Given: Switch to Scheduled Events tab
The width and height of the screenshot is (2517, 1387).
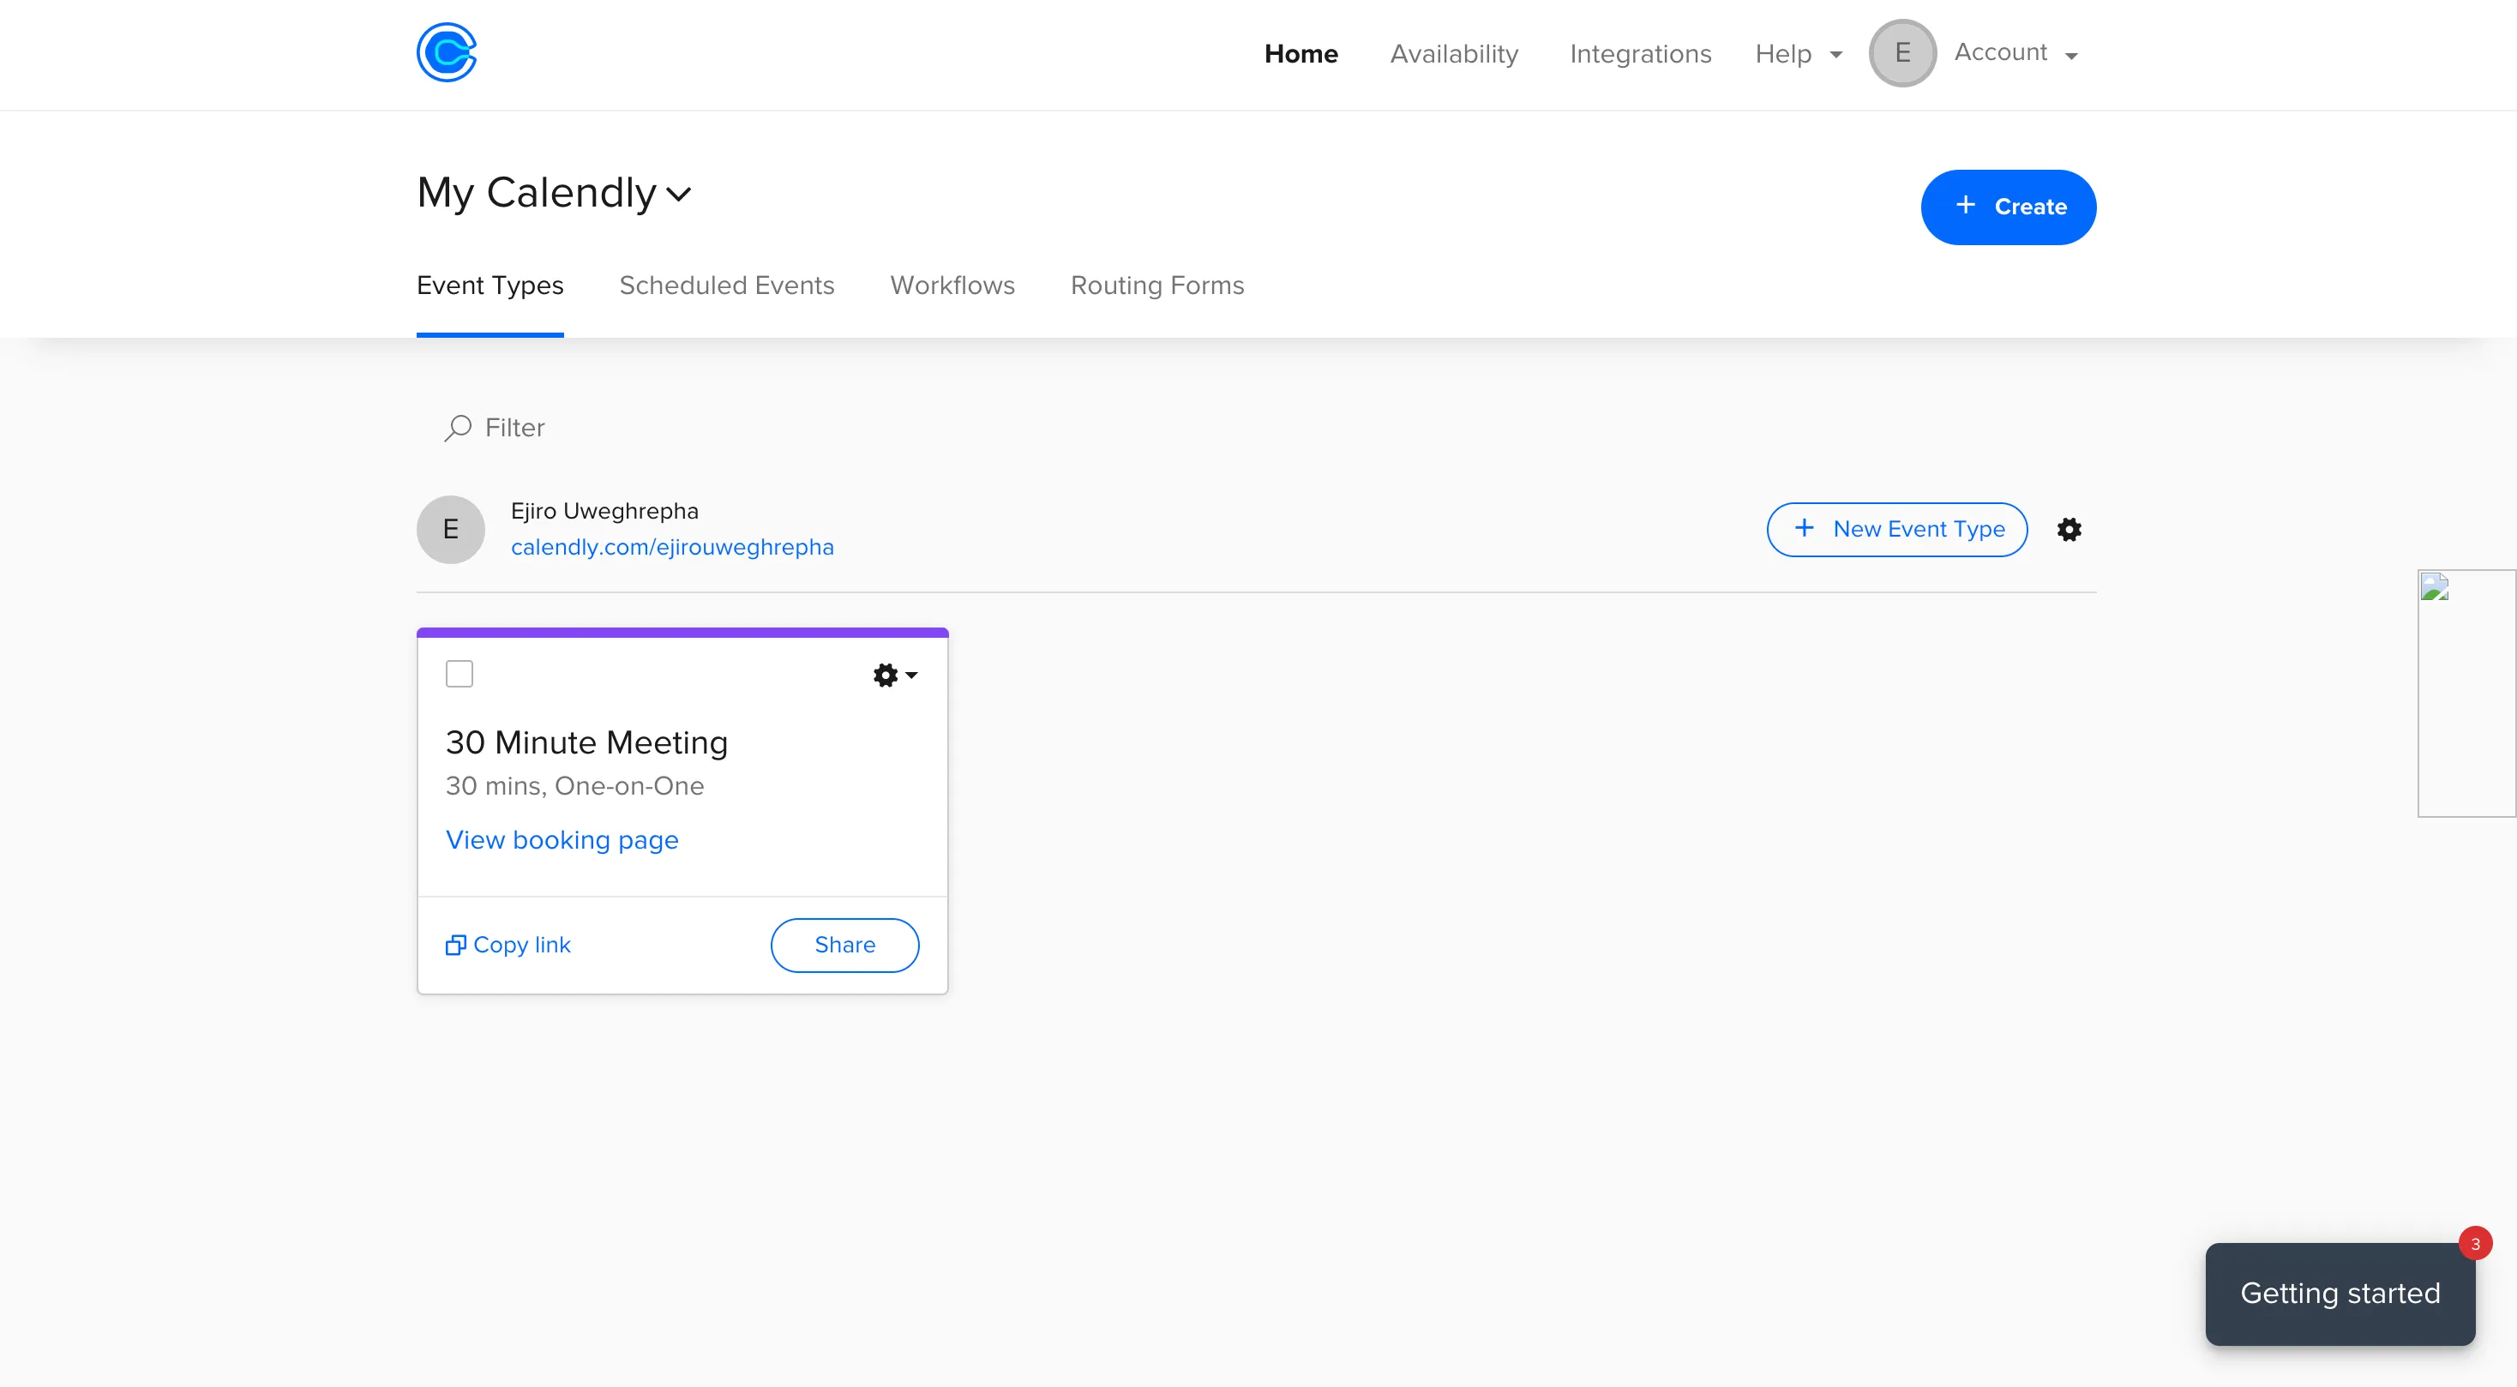Looking at the screenshot, I should pyautogui.click(x=726, y=285).
